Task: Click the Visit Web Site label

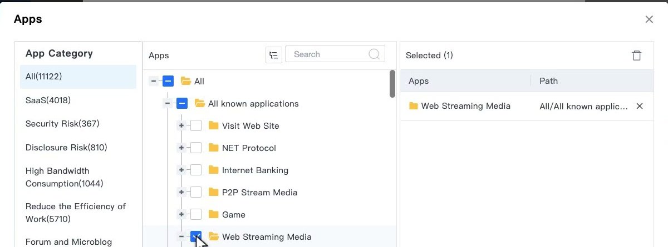Action: [x=250, y=126]
